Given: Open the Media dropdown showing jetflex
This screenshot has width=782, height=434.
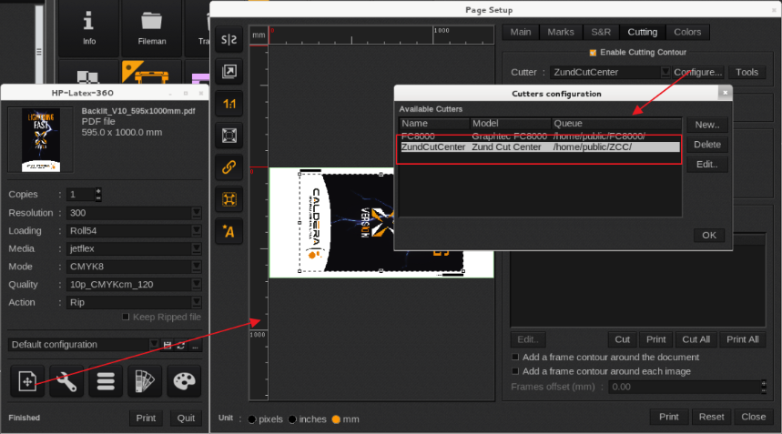Looking at the screenshot, I should [196, 248].
